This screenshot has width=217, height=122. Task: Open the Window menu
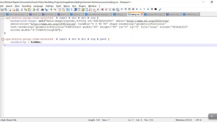tap(92, 6)
